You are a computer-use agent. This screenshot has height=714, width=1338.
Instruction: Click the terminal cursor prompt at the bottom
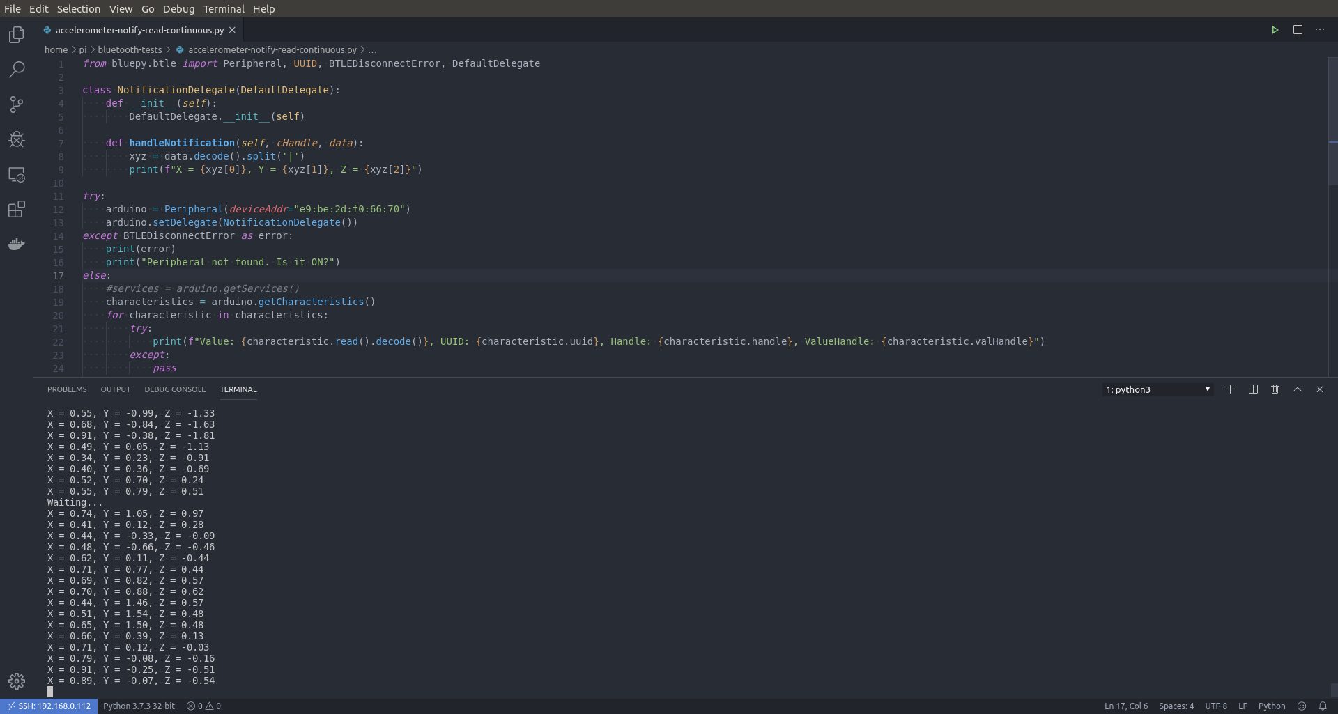pyautogui.click(x=50, y=692)
